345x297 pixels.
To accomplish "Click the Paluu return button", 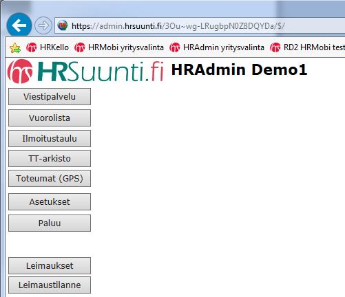I will pos(50,223).
